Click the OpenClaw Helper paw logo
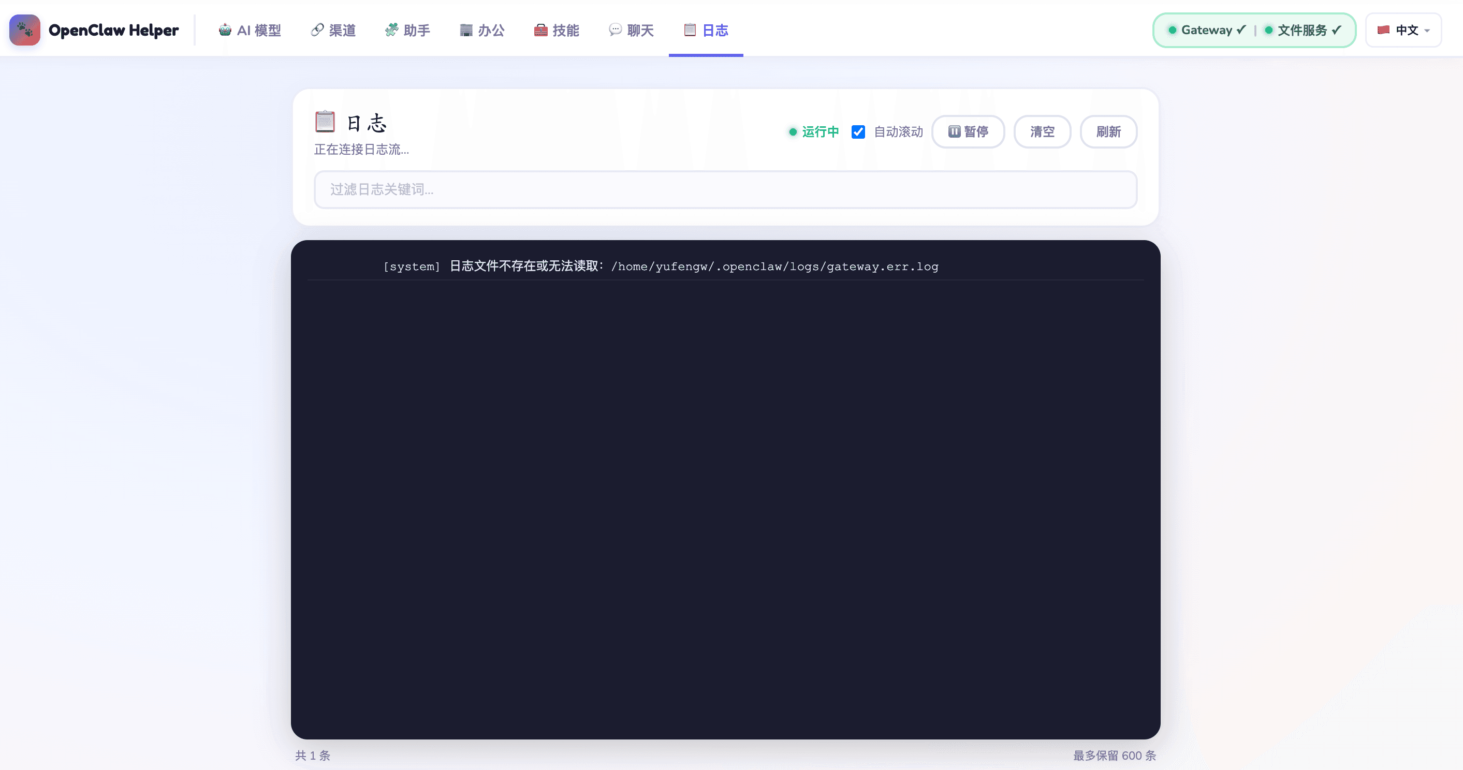Image resolution: width=1463 pixels, height=770 pixels. [24, 30]
